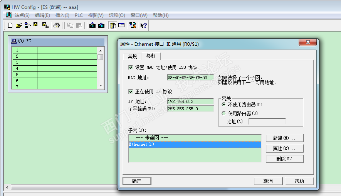Click Download to Module icon
The height and width of the screenshot is (196, 341).
click(x=92, y=25)
